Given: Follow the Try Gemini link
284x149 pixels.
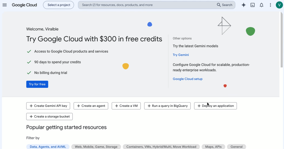Looking at the screenshot, I should coord(181,55).
